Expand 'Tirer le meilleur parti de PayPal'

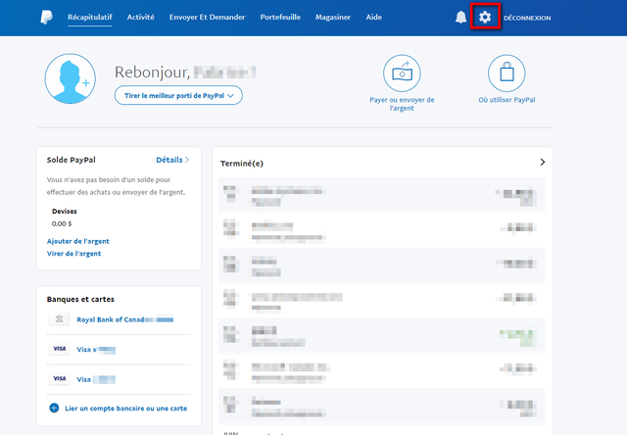pos(177,95)
